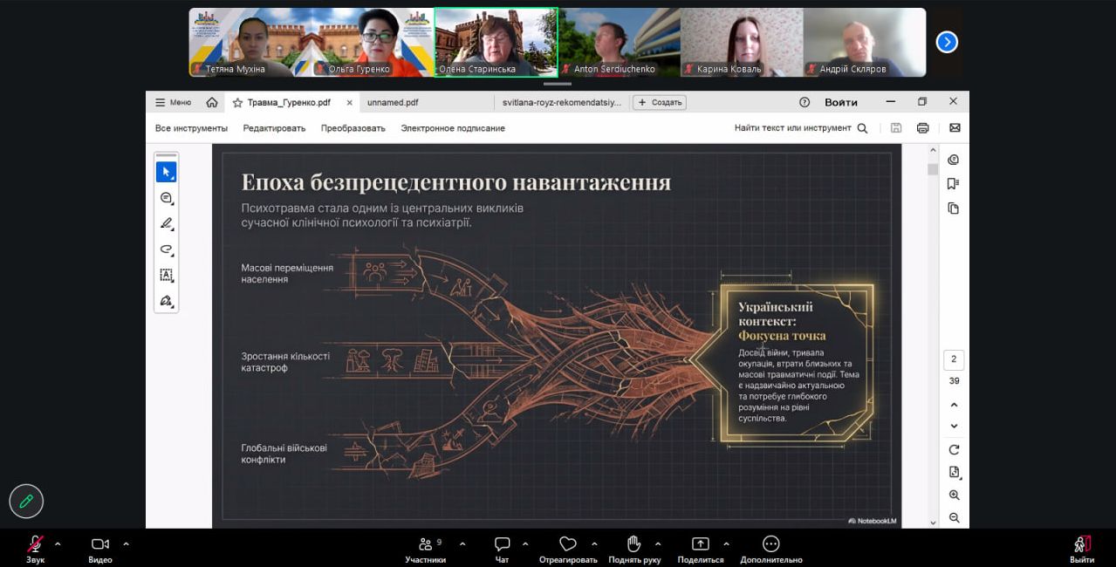The width and height of the screenshot is (1116, 567).
Task: Open the print icon in Acrobat toolbar
Action: [922, 128]
